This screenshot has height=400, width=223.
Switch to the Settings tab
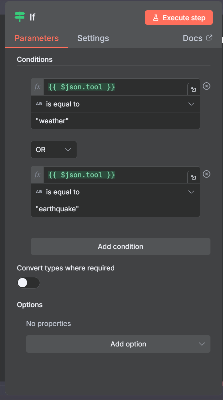click(93, 38)
